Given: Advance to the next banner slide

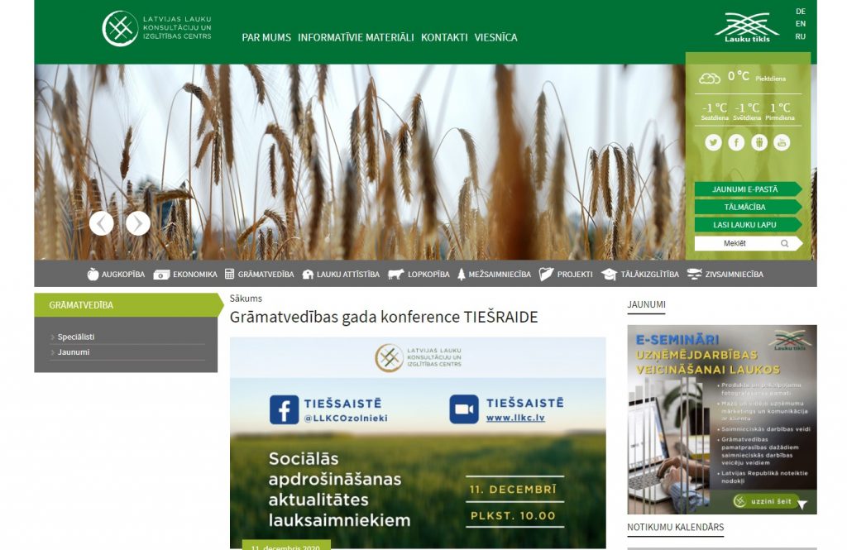Looking at the screenshot, I should (x=138, y=223).
